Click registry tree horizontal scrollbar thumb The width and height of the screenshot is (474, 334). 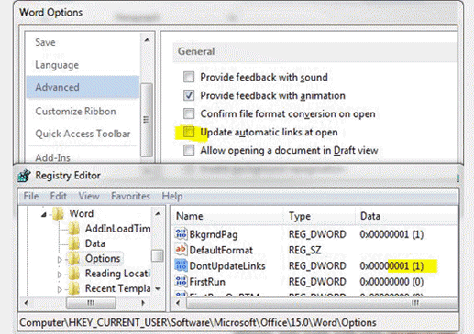91,303
